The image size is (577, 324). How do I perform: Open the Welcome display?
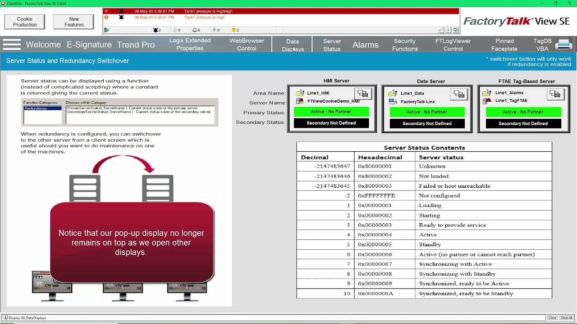coord(43,45)
